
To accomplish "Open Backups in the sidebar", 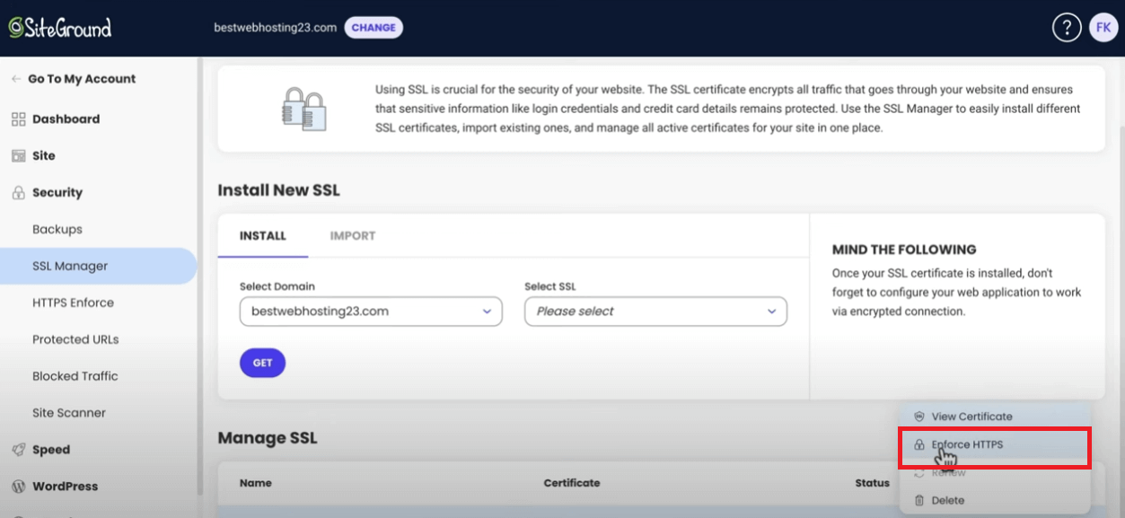I will pos(57,229).
